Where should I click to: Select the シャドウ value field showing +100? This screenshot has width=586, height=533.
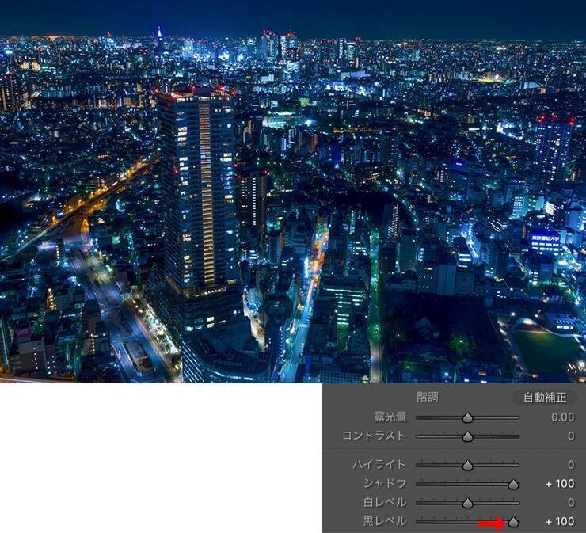coord(560,484)
